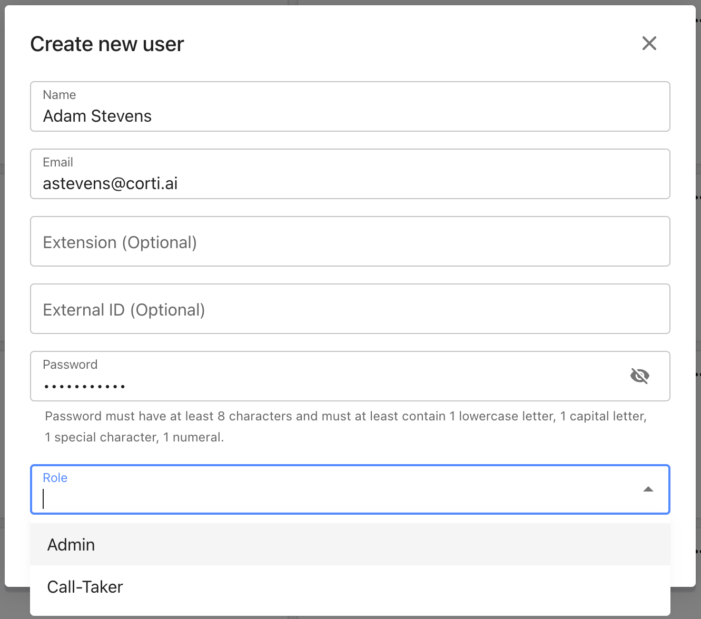Focus the Extension (Optional) field

(x=350, y=242)
